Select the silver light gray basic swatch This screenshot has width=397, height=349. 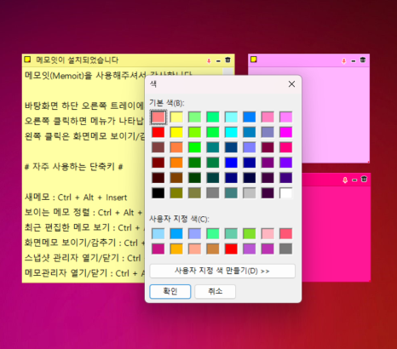tap(250, 193)
